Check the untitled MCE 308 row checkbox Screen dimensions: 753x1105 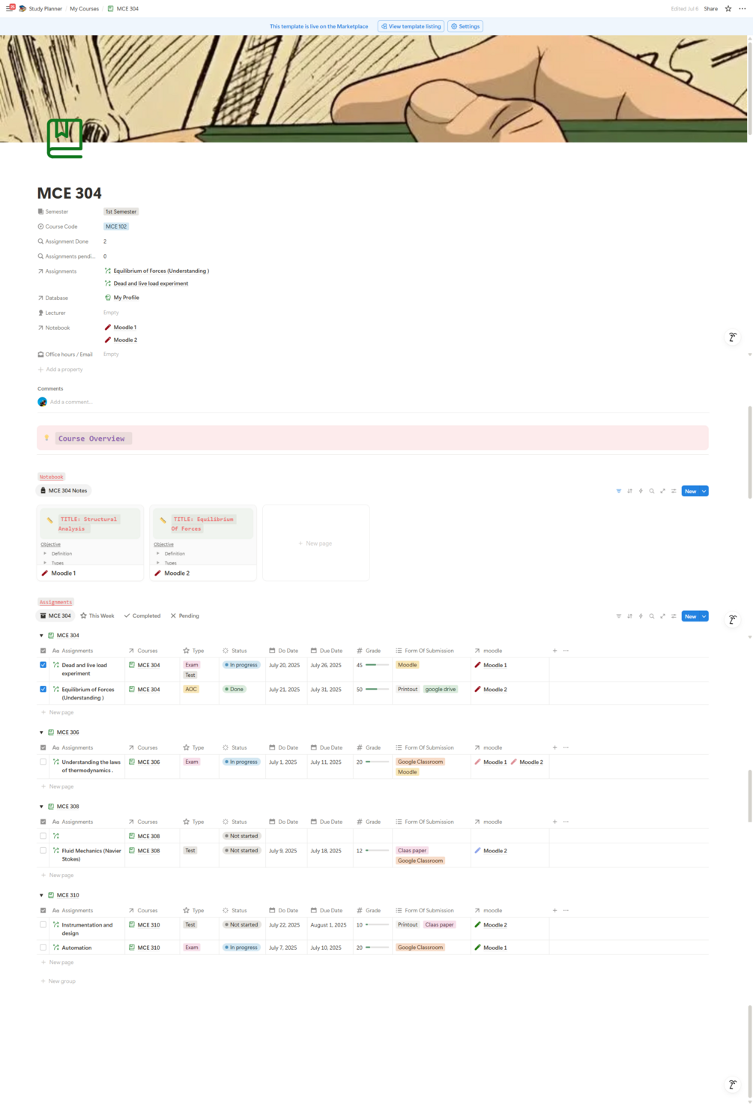(43, 836)
